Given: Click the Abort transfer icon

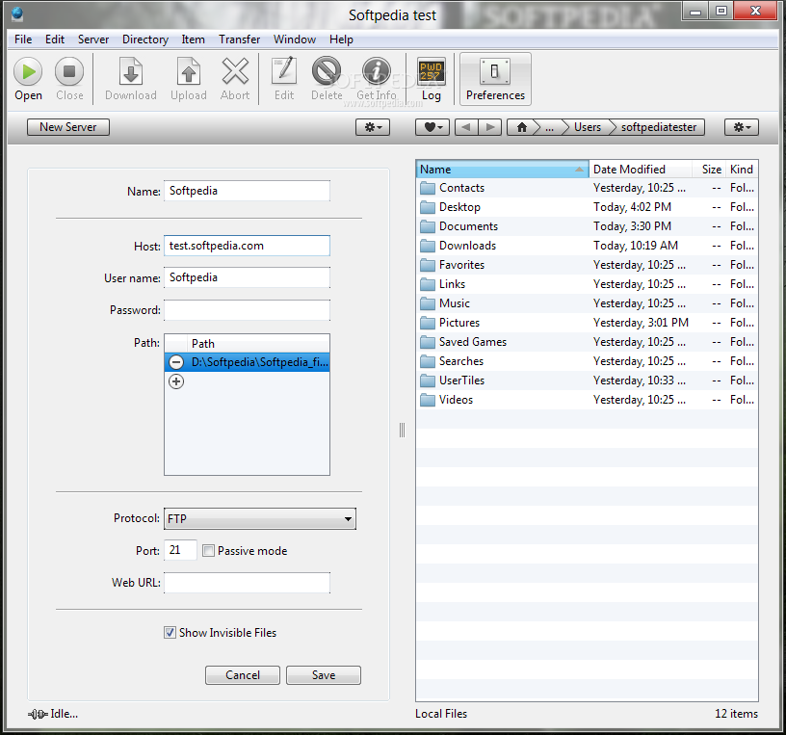Looking at the screenshot, I should (235, 71).
